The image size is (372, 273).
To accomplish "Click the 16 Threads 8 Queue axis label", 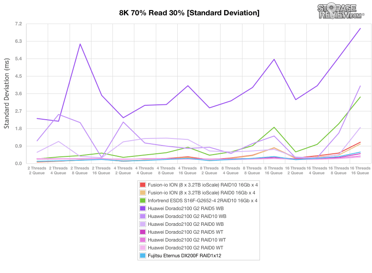I will tap(339, 170).
